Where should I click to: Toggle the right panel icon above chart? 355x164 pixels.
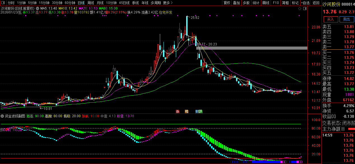pyautogui.click(x=305, y=9)
